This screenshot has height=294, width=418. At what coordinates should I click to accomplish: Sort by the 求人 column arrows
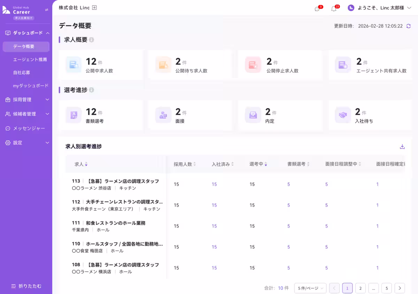click(86, 164)
